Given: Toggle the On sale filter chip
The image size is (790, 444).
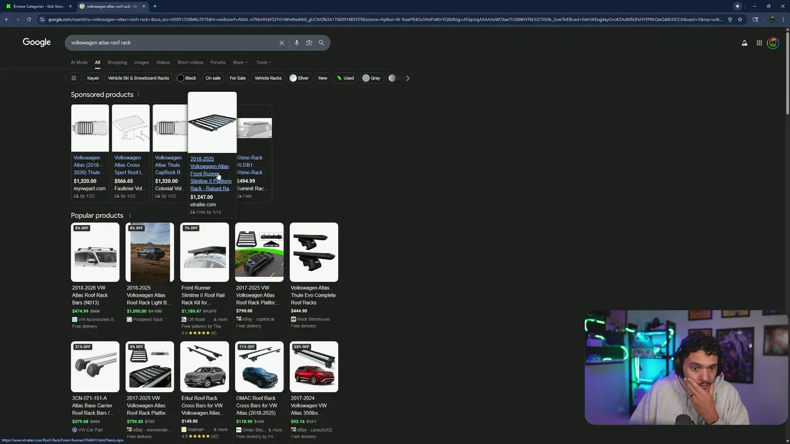Looking at the screenshot, I should coord(213,78).
